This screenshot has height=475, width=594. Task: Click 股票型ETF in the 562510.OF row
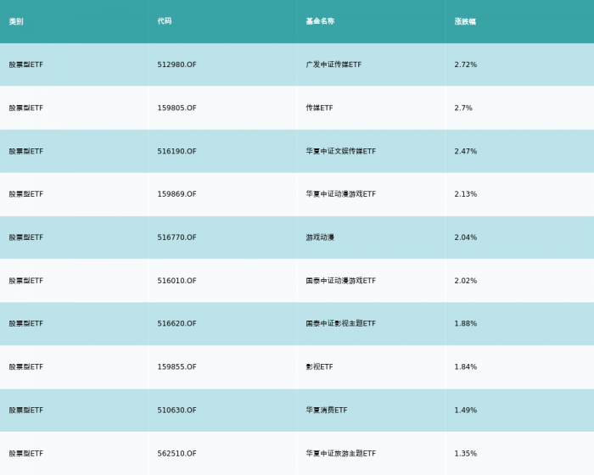(x=26, y=454)
